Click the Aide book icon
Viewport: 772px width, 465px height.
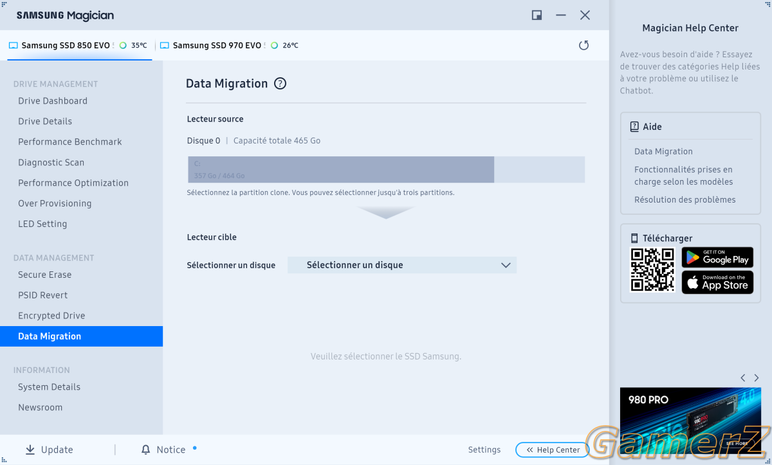tap(634, 127)
